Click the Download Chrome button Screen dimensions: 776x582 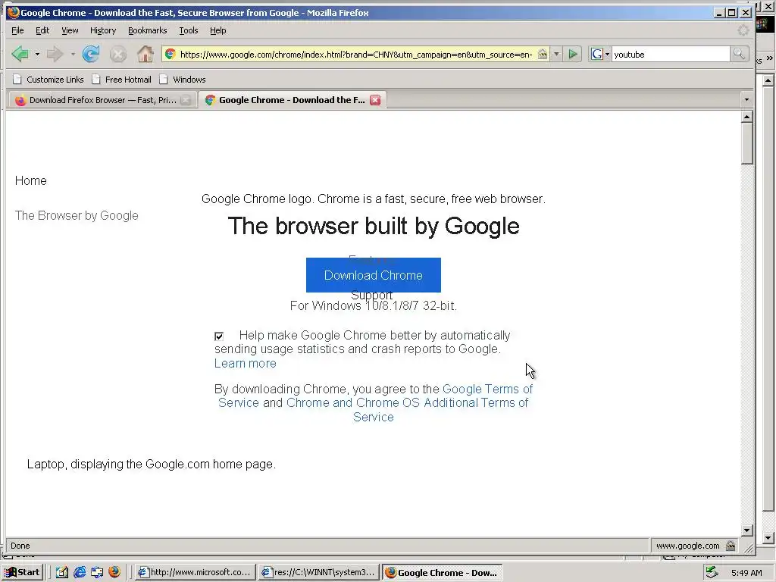[373, 275]
